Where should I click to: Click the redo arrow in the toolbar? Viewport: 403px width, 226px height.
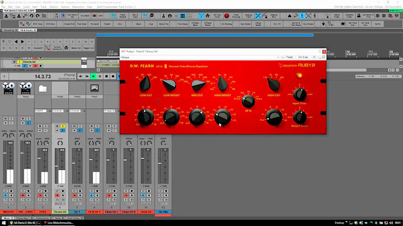pos(38,16)
